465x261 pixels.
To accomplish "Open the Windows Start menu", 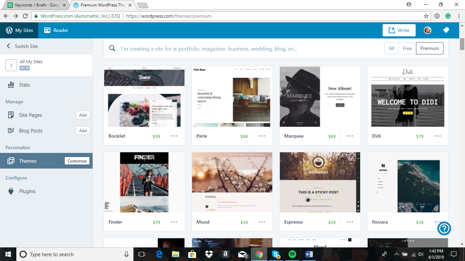I will 8,254.
